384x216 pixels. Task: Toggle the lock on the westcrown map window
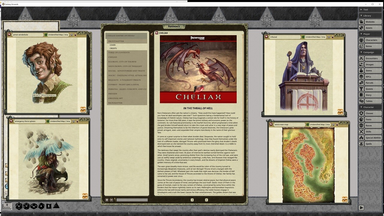[337, 125]
